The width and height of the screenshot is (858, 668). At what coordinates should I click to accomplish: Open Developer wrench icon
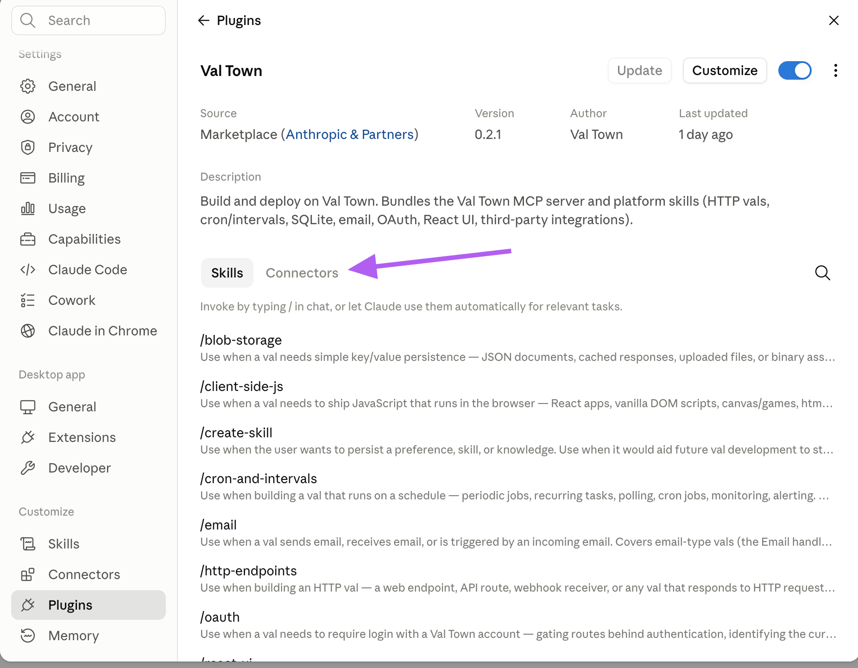(28, 468)
